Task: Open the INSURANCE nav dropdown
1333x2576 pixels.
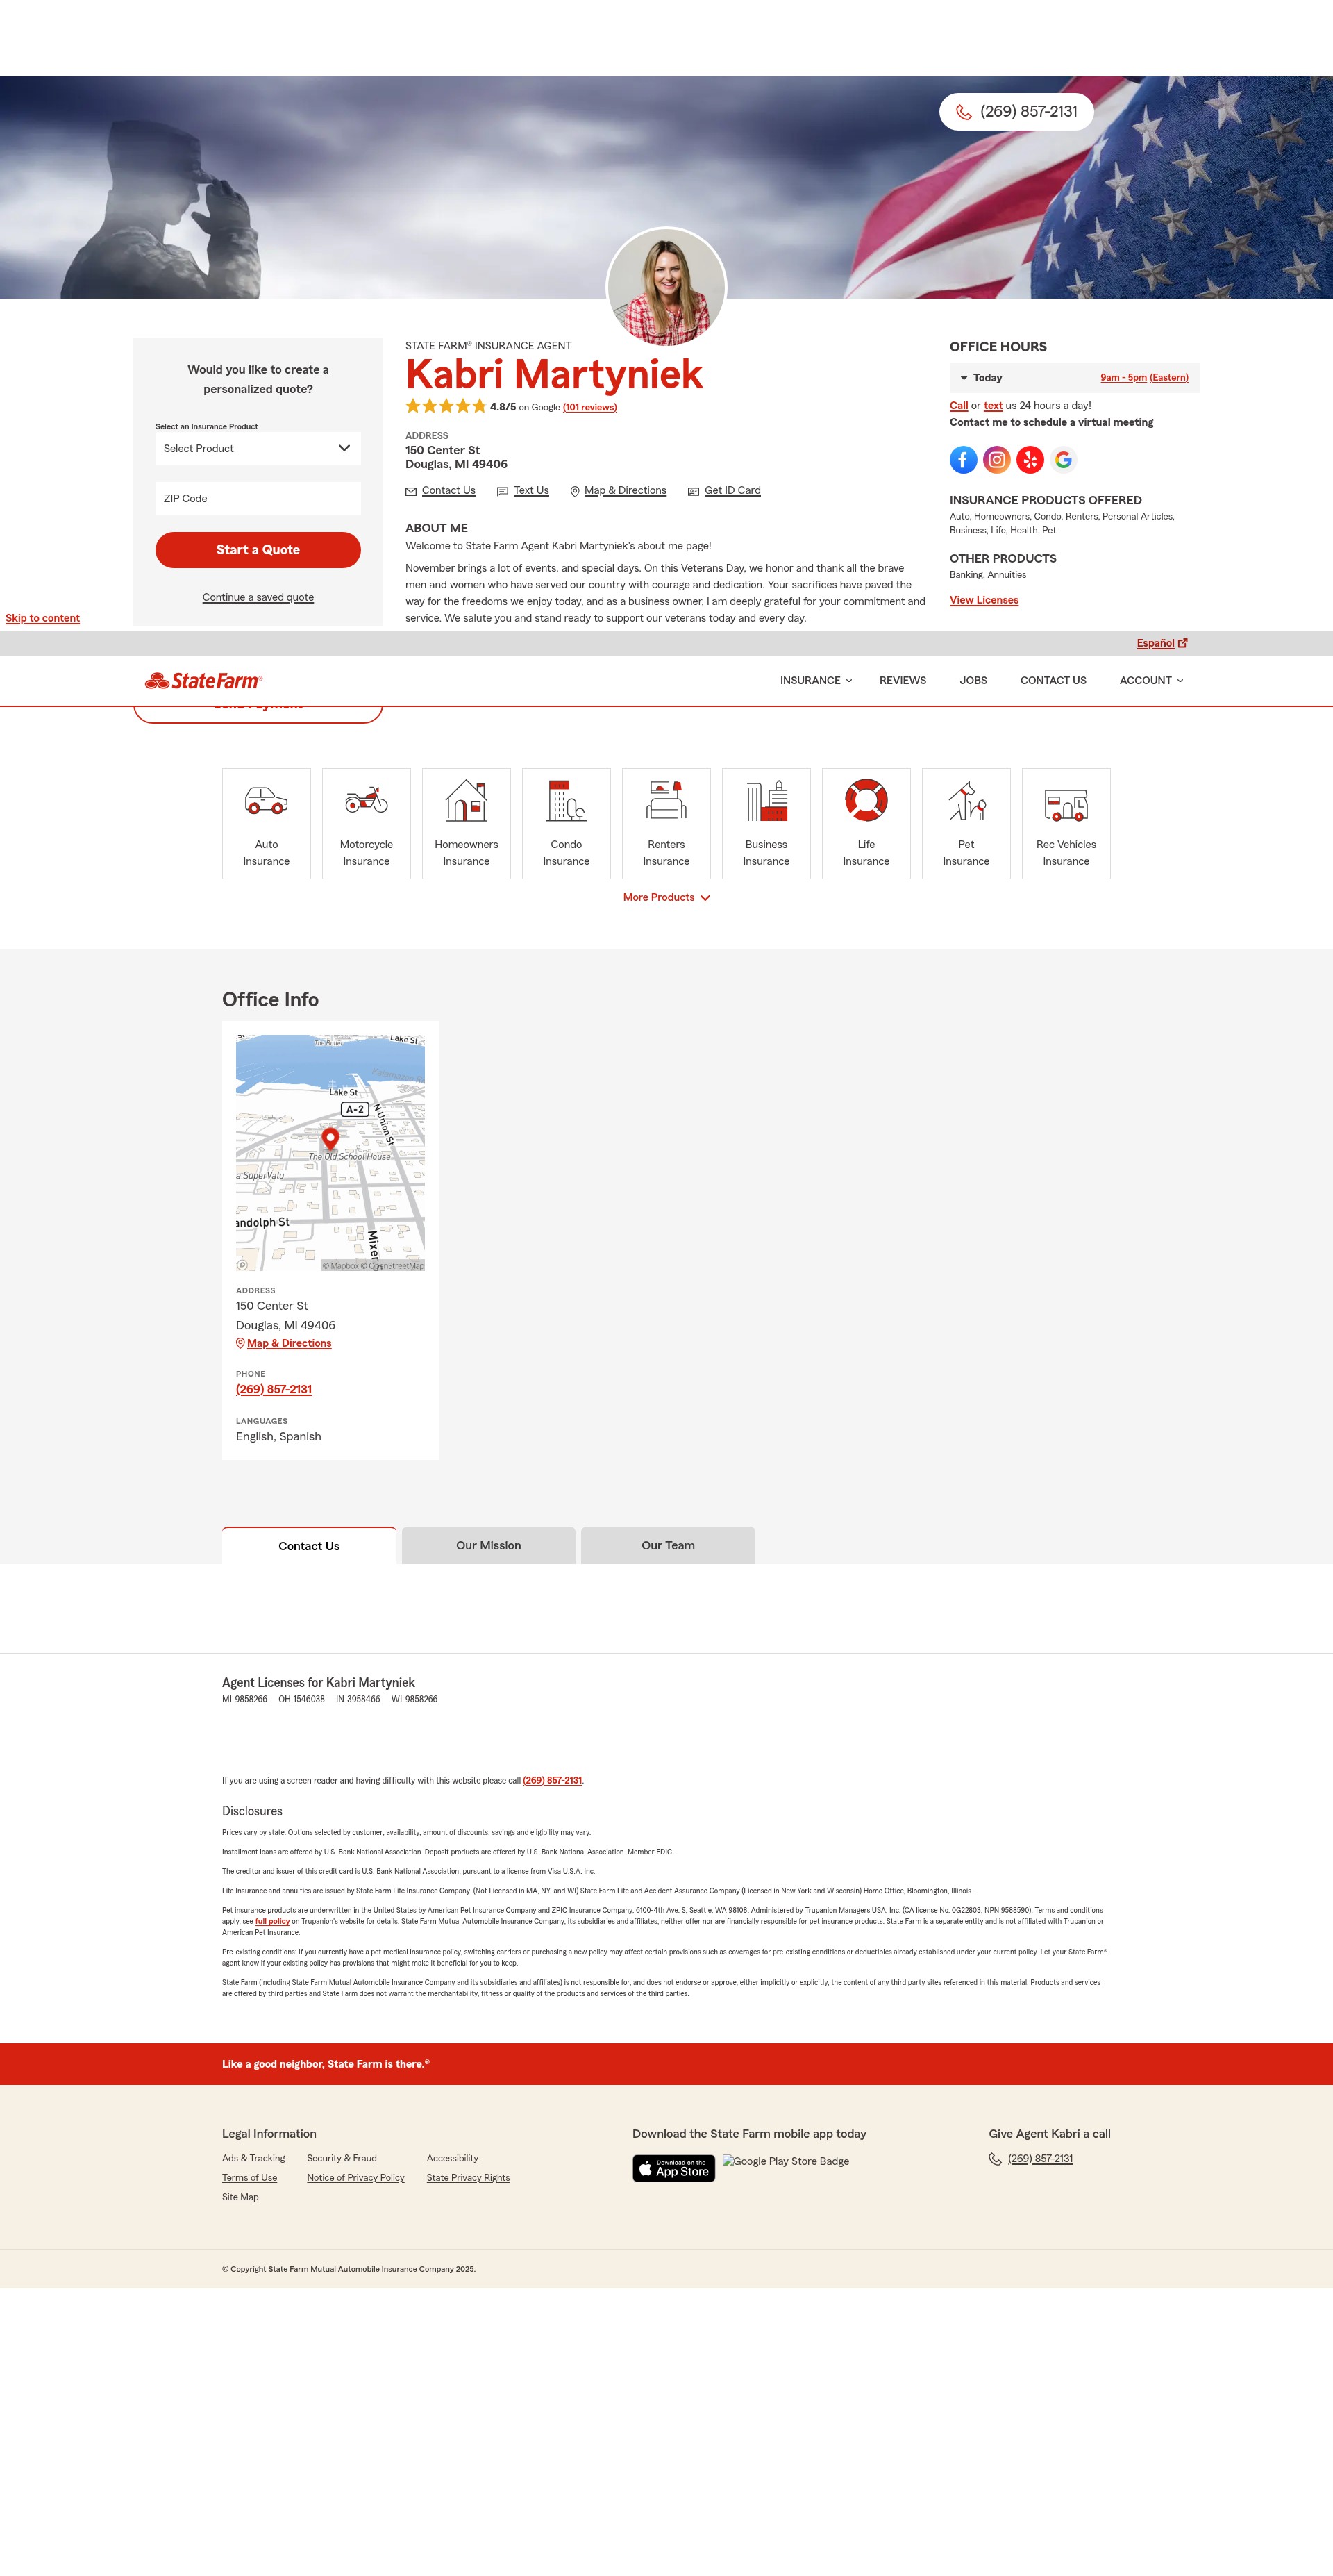Action: [816, 681]
